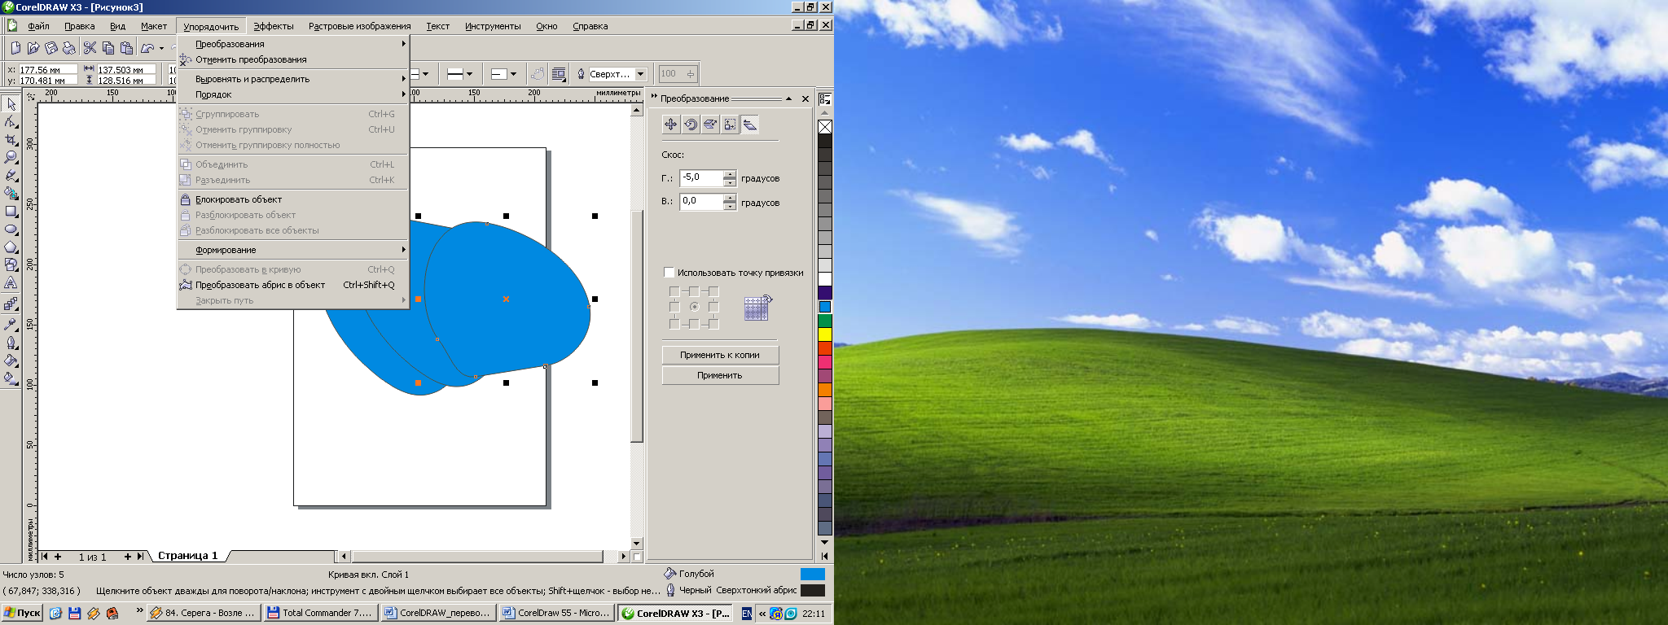Open the 'Растровые изображения' menu
This screenshot has height=625, width=1668.
click(x=359, y=26)
